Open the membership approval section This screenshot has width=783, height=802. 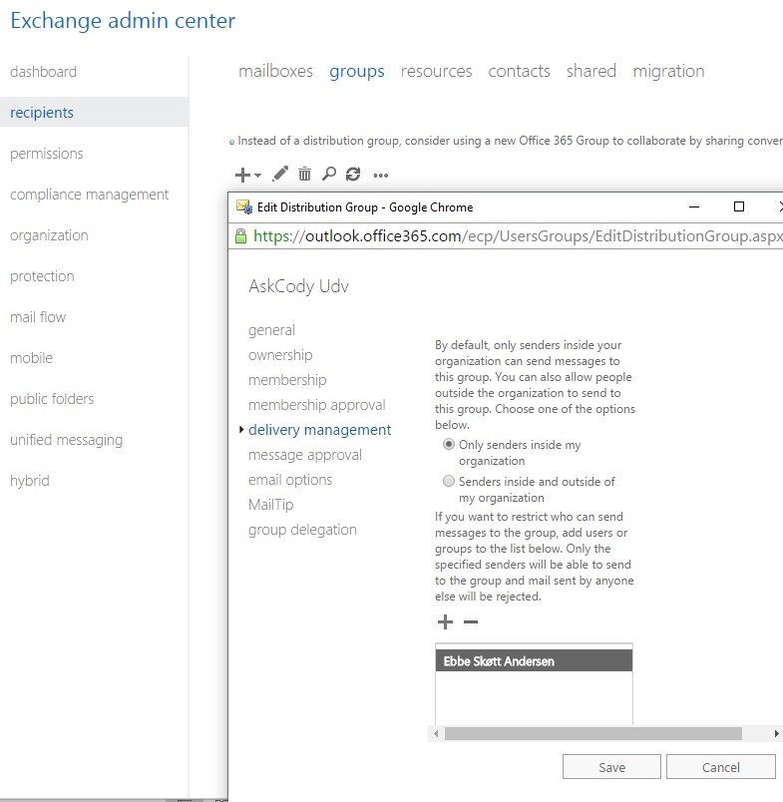pos(316,405)
